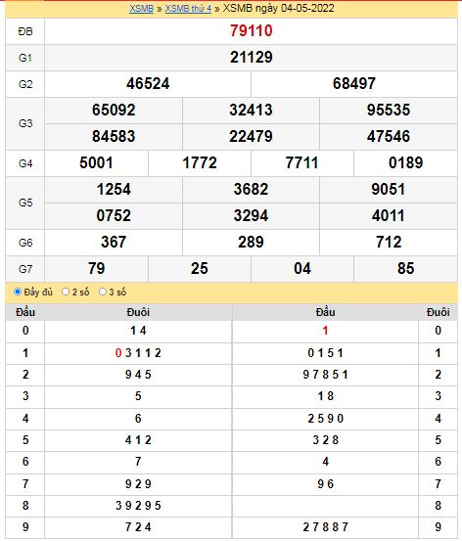The image size is (462, 541).
Task: Click the head digits 9 6
Action: tap(325, 484)
